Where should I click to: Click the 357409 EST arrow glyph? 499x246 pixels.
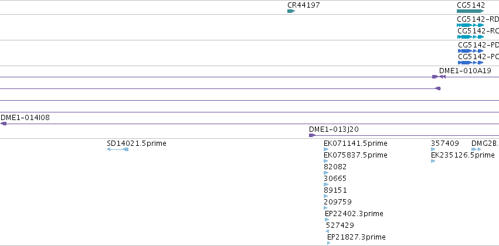point(433,149)
